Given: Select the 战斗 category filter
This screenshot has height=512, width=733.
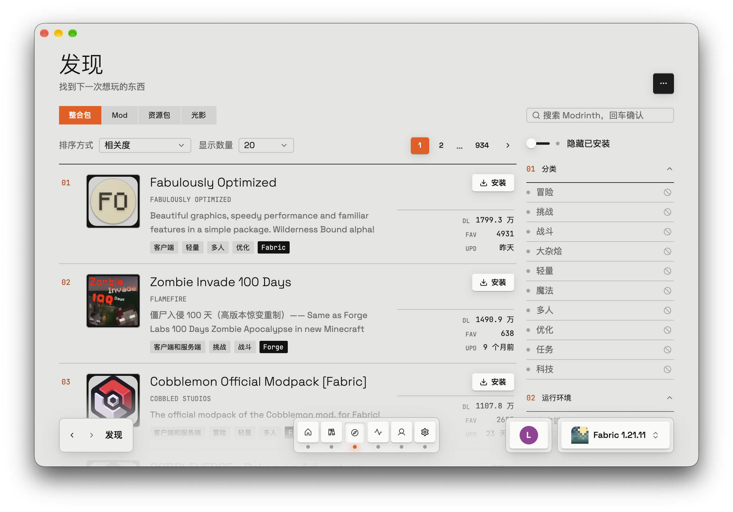Looking at the screenshot, I should (x=600, y=232).
